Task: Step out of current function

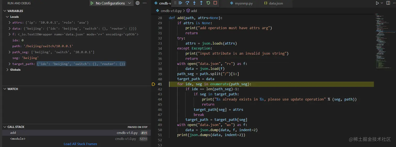Action: tap(201, 3)
